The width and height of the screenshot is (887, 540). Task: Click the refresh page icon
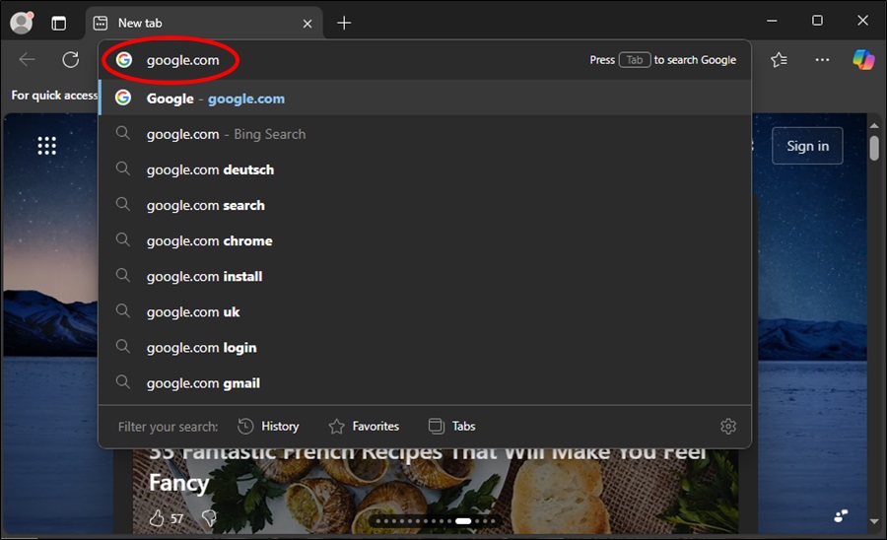point(70,60)
